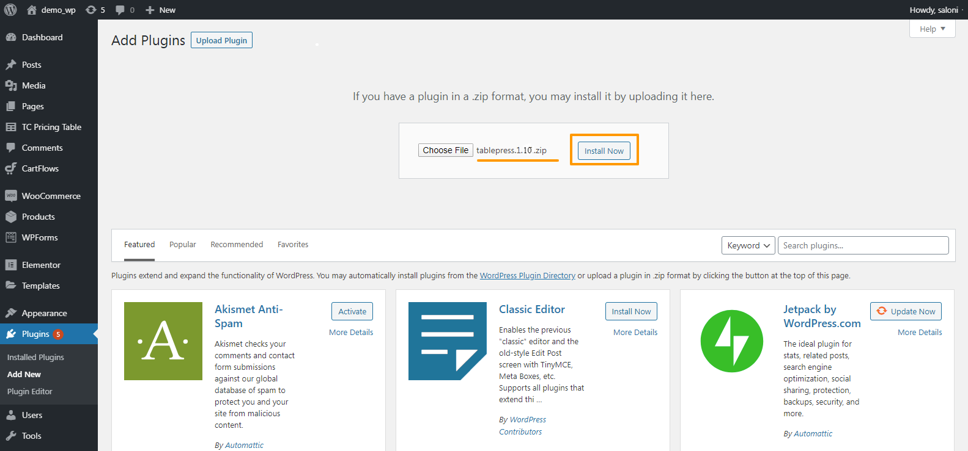Open More Details for Akismet

(x=351, y=333)
